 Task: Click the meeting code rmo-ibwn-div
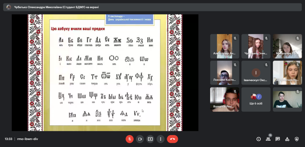pyautogui.click(x=27, y=139)
